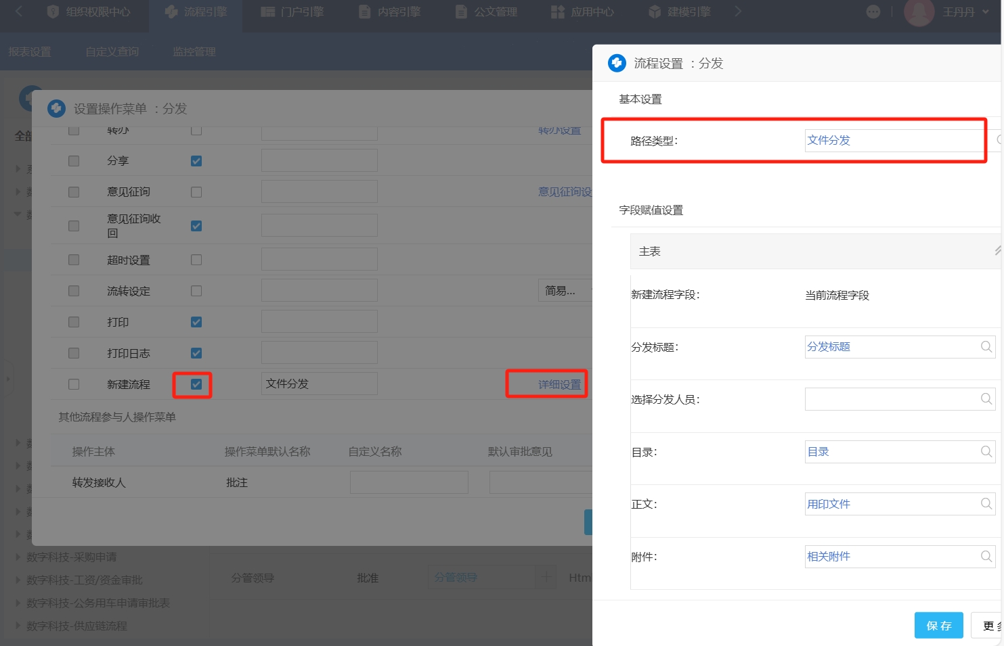Click the chat message icon in top bar

click(873, 11)
